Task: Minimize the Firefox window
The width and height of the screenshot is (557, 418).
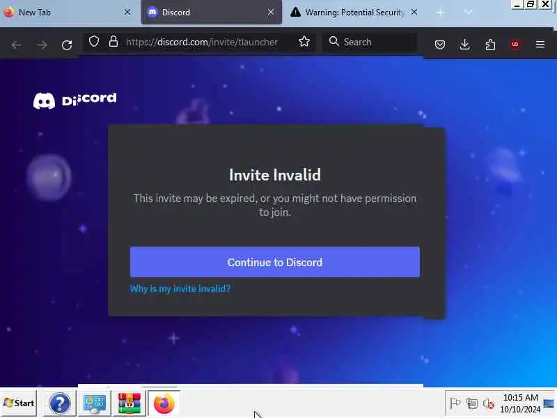Action: click(x=517, y=5)
